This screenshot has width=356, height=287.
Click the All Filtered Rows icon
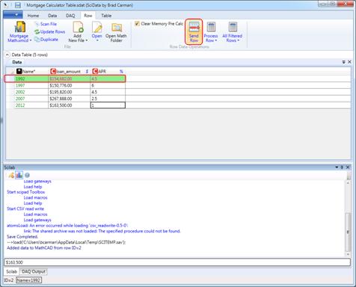click(233, 27)
